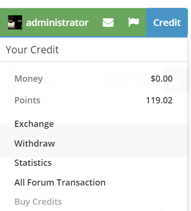Open the envelope messages icon
Viewport: 191px width, 211px height.
(x=108, y=23)
